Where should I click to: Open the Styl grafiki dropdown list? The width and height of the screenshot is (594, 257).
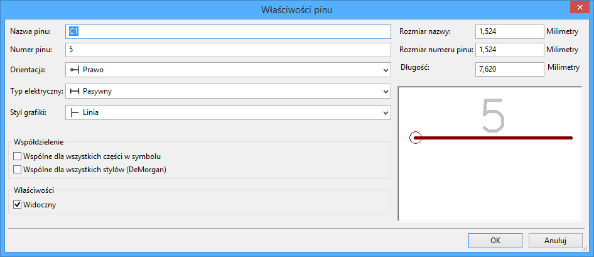(x=385, y=113)
